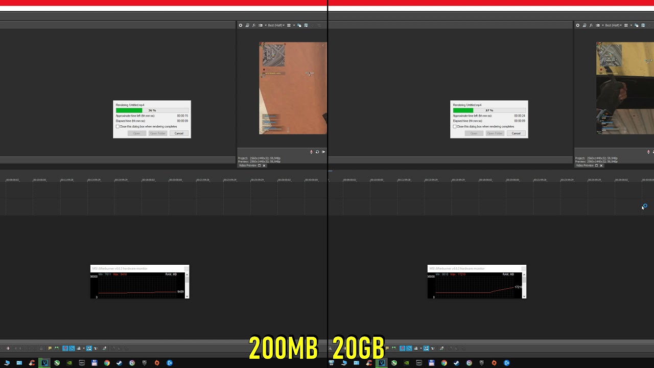Viewport: 654px width, 368px height.
Task: Toggle Automatic Crossfades in right timeline toolbar
Action: 409,348
